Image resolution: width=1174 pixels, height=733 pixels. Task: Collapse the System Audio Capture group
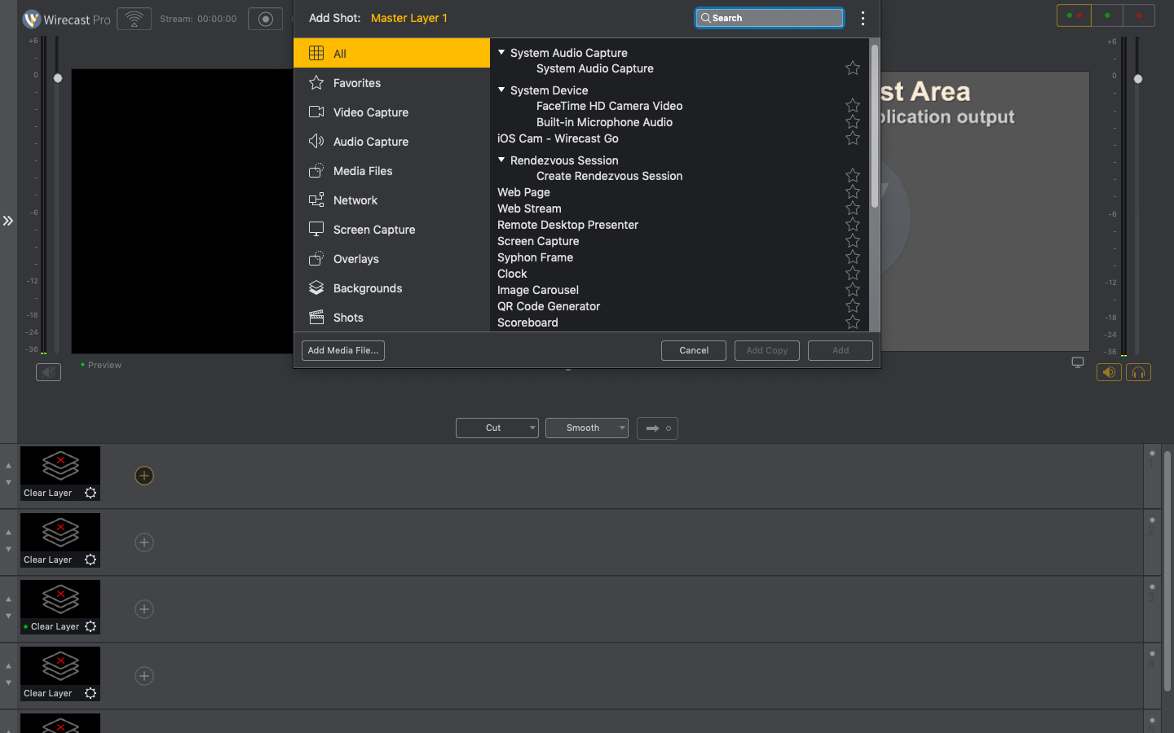(501, 53)
